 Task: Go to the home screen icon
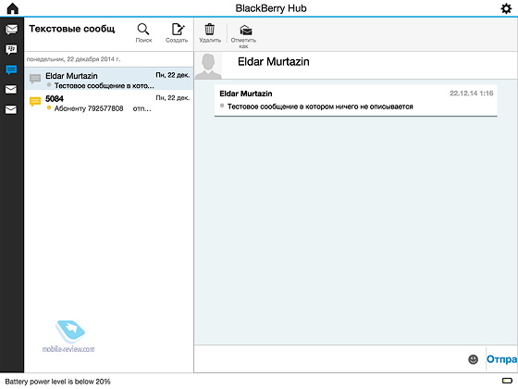pyautogui.click(x=13, y=8)
